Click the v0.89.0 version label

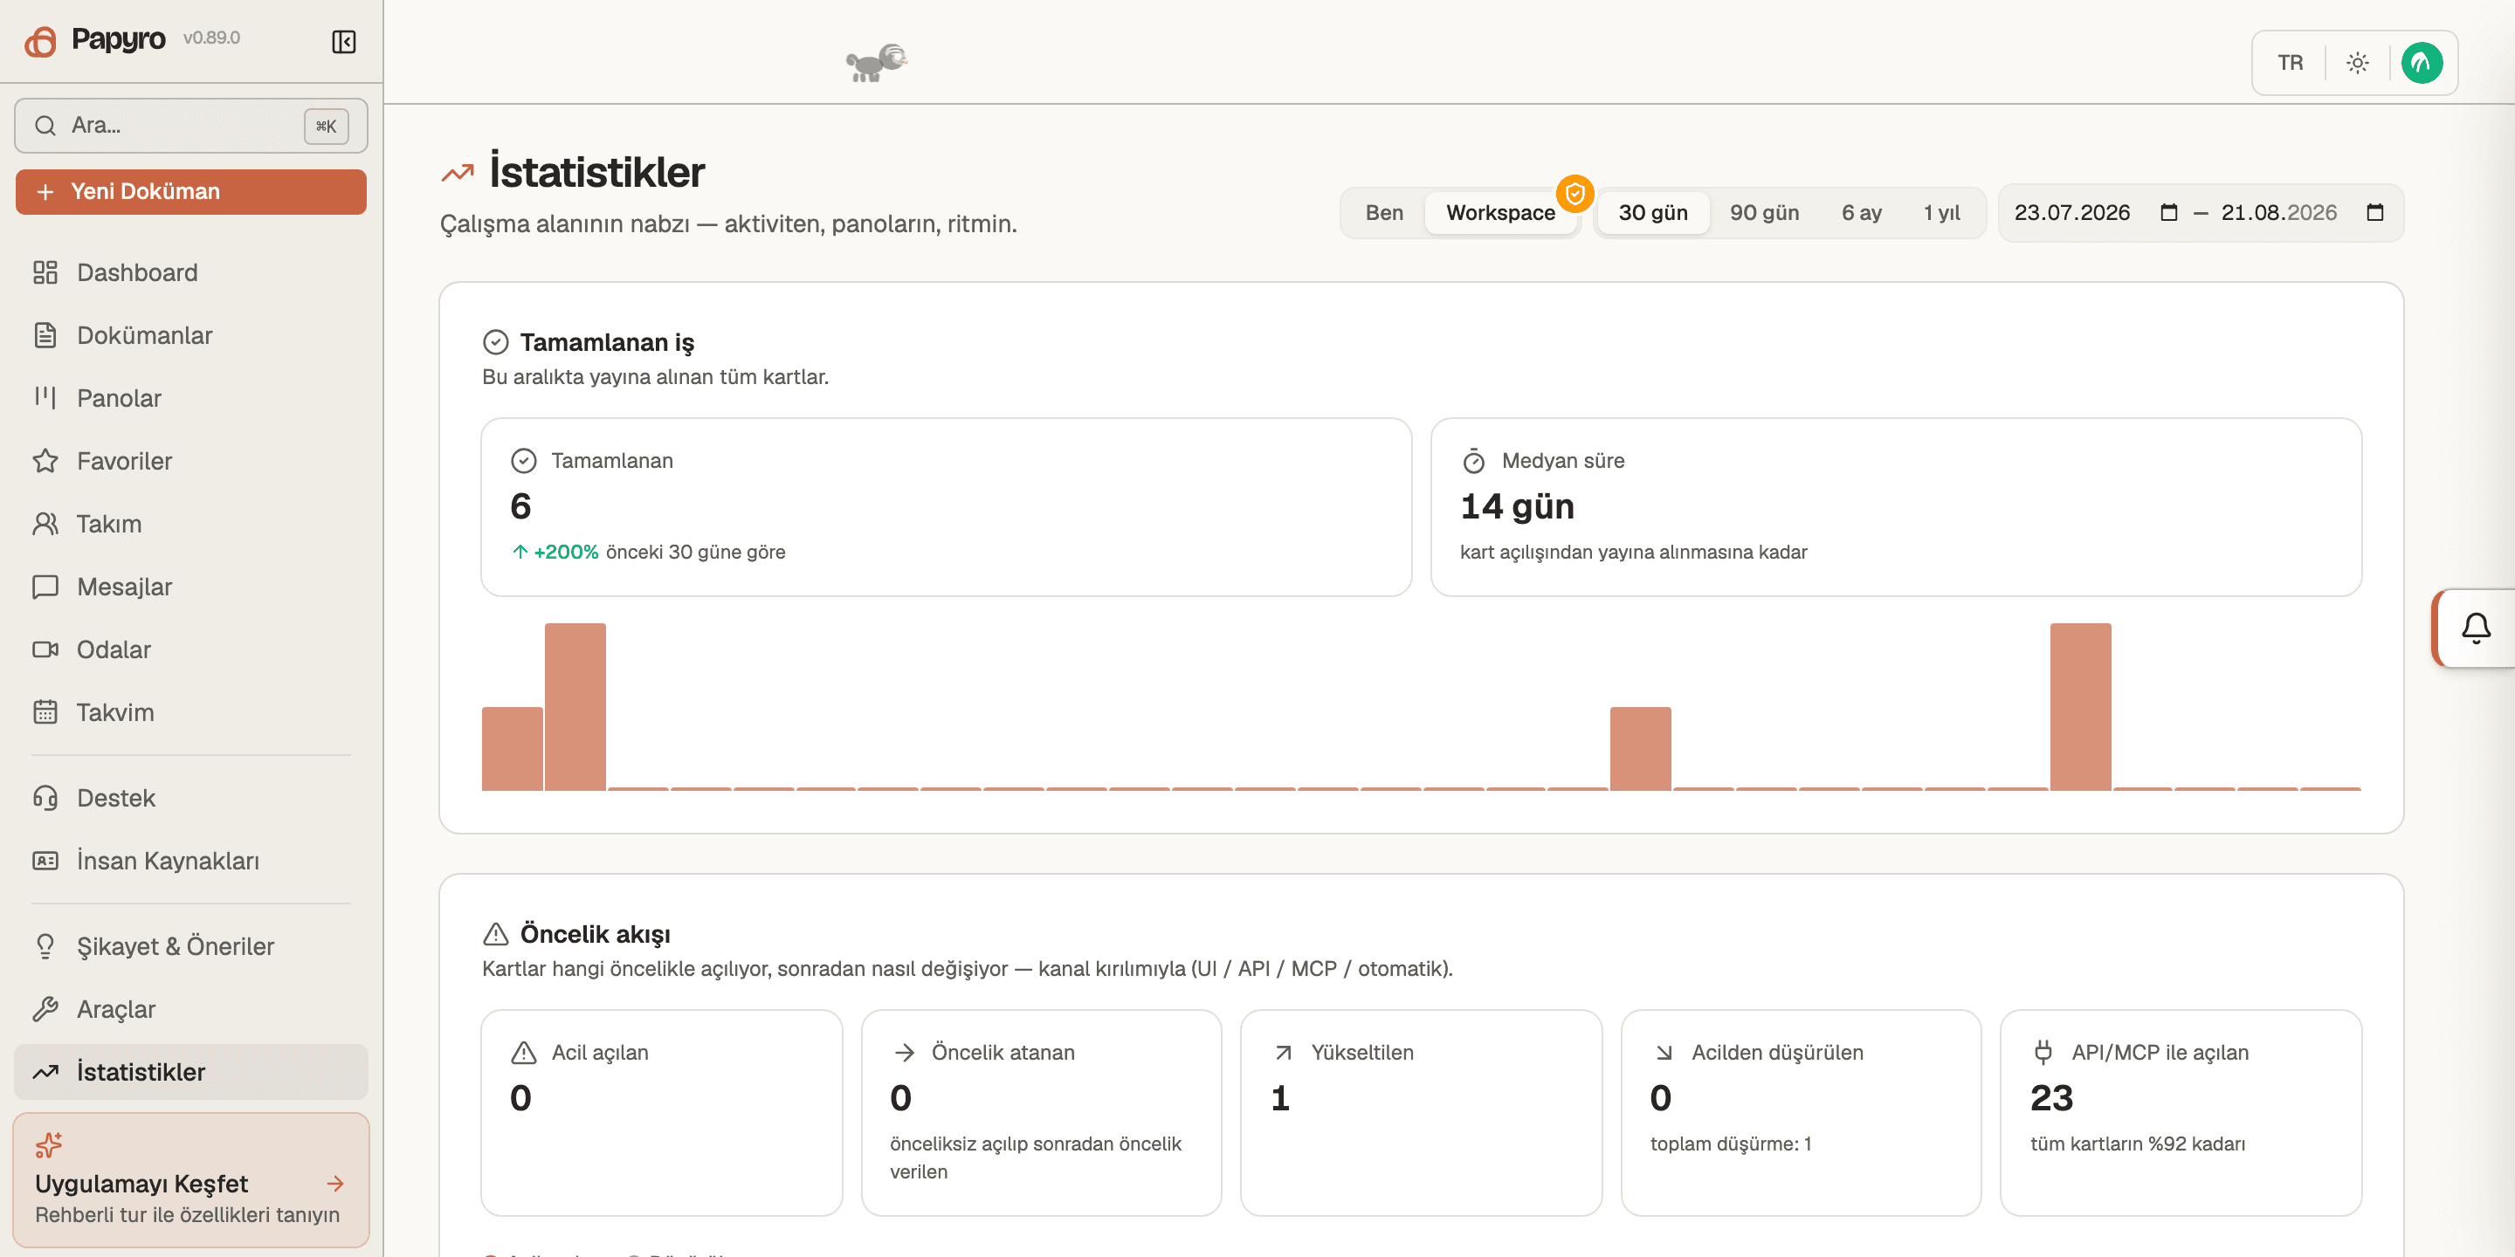tap(212, 38)
